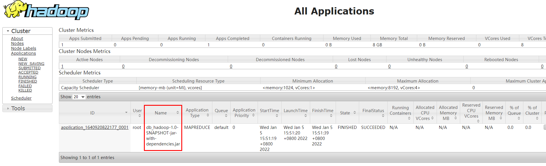Open the Scheduler link
This screenshot has width=546, height=166.
pyautogui.click(x=21, y=98)
